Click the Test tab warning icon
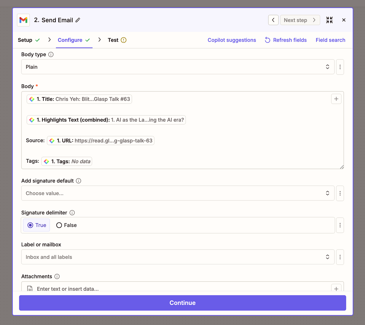The width and height of the screenshot is (365, 325). point(124,40)
